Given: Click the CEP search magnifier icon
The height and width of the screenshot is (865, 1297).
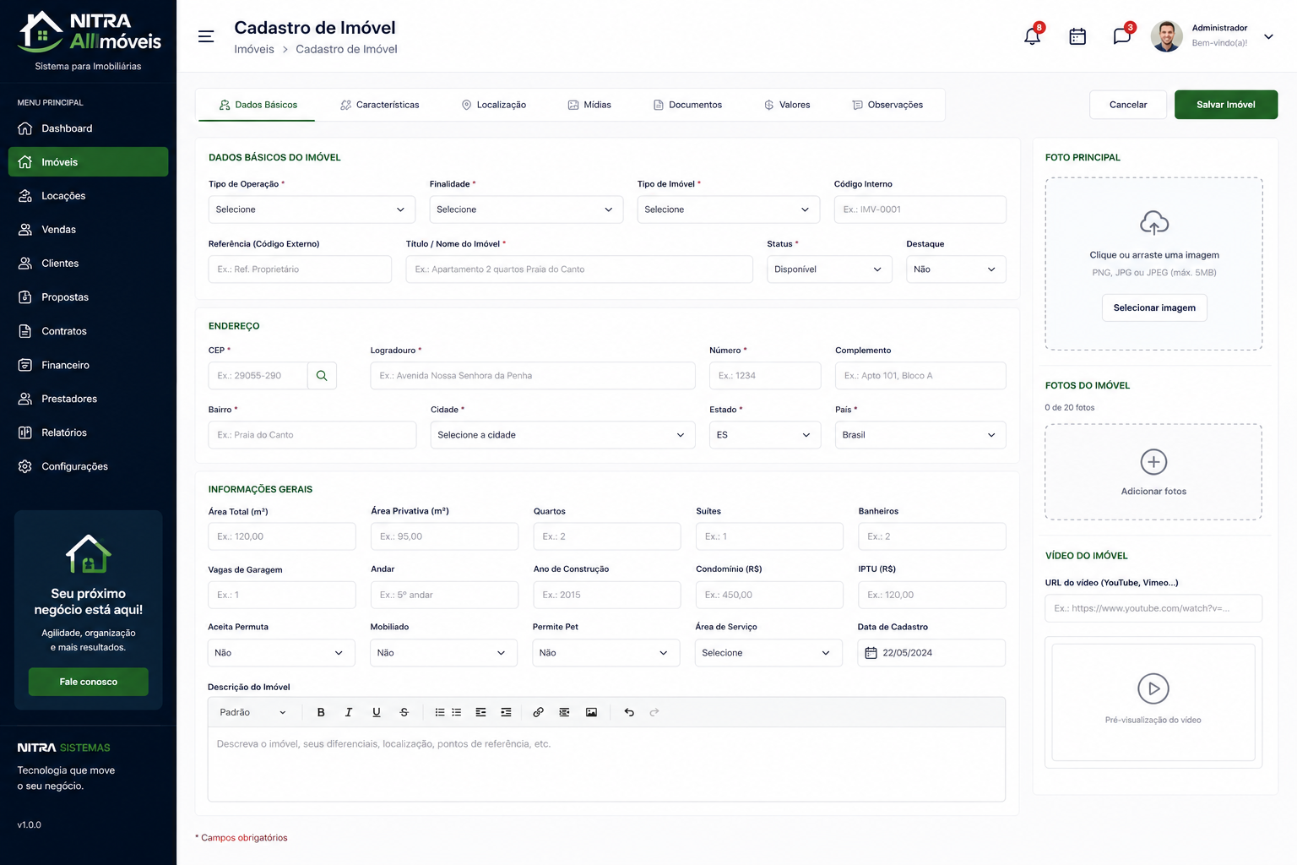Looking at the screenshot, I should click(x=322, y=376).
